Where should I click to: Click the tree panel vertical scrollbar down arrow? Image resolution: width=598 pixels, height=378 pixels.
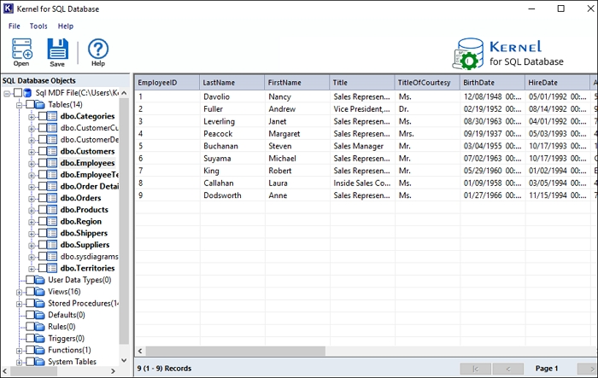[x=124, y=360]
